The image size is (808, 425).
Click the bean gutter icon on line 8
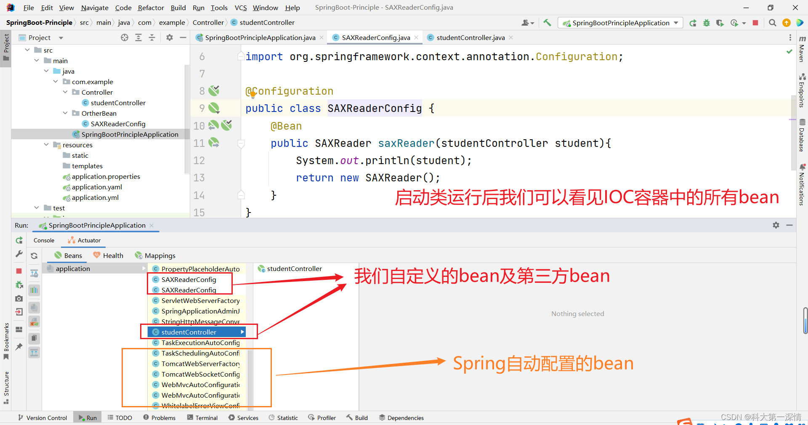click(x=214, y=90)
